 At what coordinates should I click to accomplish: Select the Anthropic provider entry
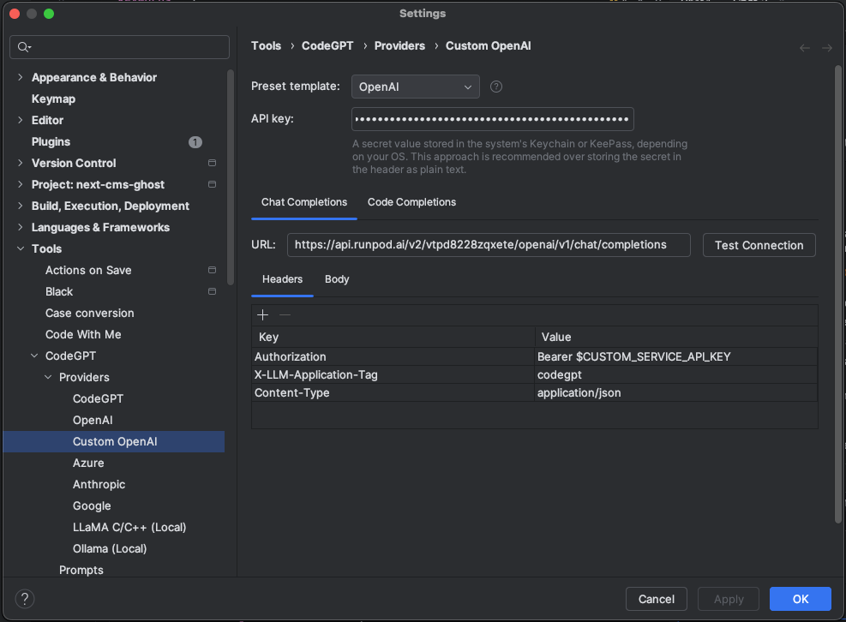point(99,484)
